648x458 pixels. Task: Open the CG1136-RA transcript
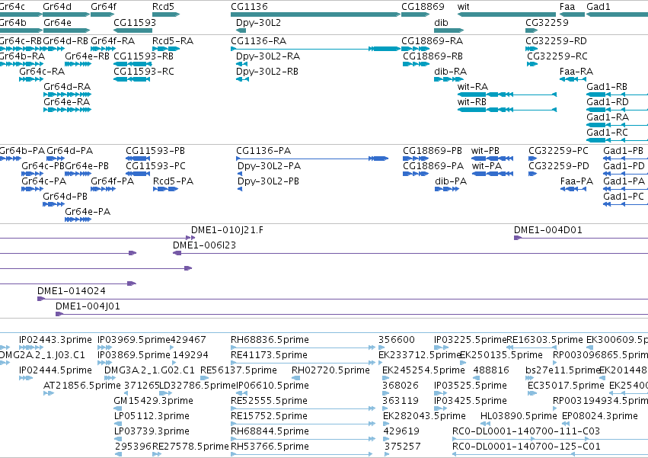click(315, 49)
